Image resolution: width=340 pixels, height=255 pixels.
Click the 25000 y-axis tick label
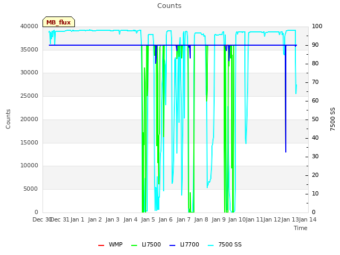(29, 96)
